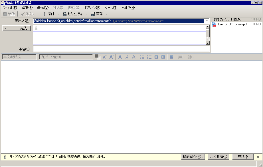Image resolution: width=263 pixels, height=167 pixels.
Task: Click the Save (保存) floppy button
Action: click(97, 14)
